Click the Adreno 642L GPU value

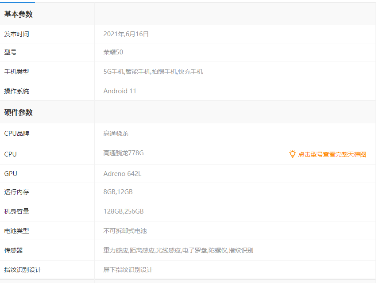(x=123, y=174)
